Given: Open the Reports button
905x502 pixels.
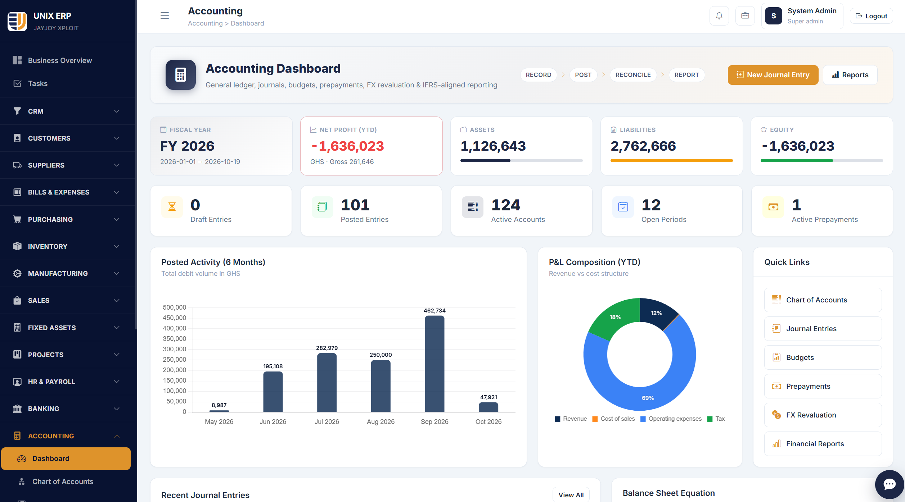Looking at the screenshot, I should click(850, 75).
